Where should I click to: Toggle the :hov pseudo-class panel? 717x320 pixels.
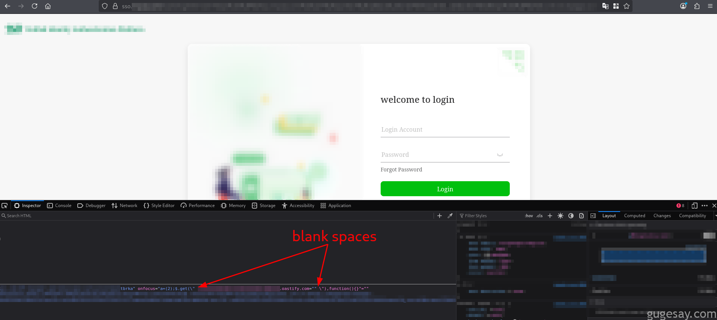click(529, 216)
